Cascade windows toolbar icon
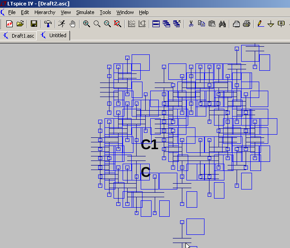Screen dimensions: 290x248 coord(166,24)
